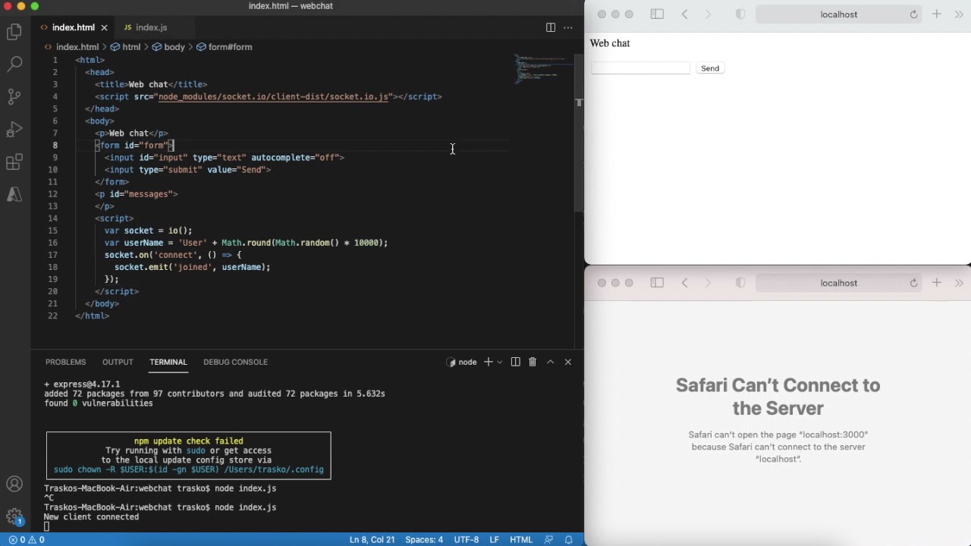Click the editor vertical scrollbar

pos(580,133)
